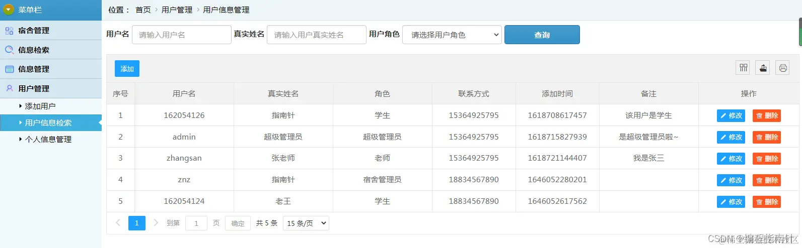Viewport: 802px width, 248px height.
Task: Click the 宿舍管理 sidebar icon
Action: (x=9, y=31)
